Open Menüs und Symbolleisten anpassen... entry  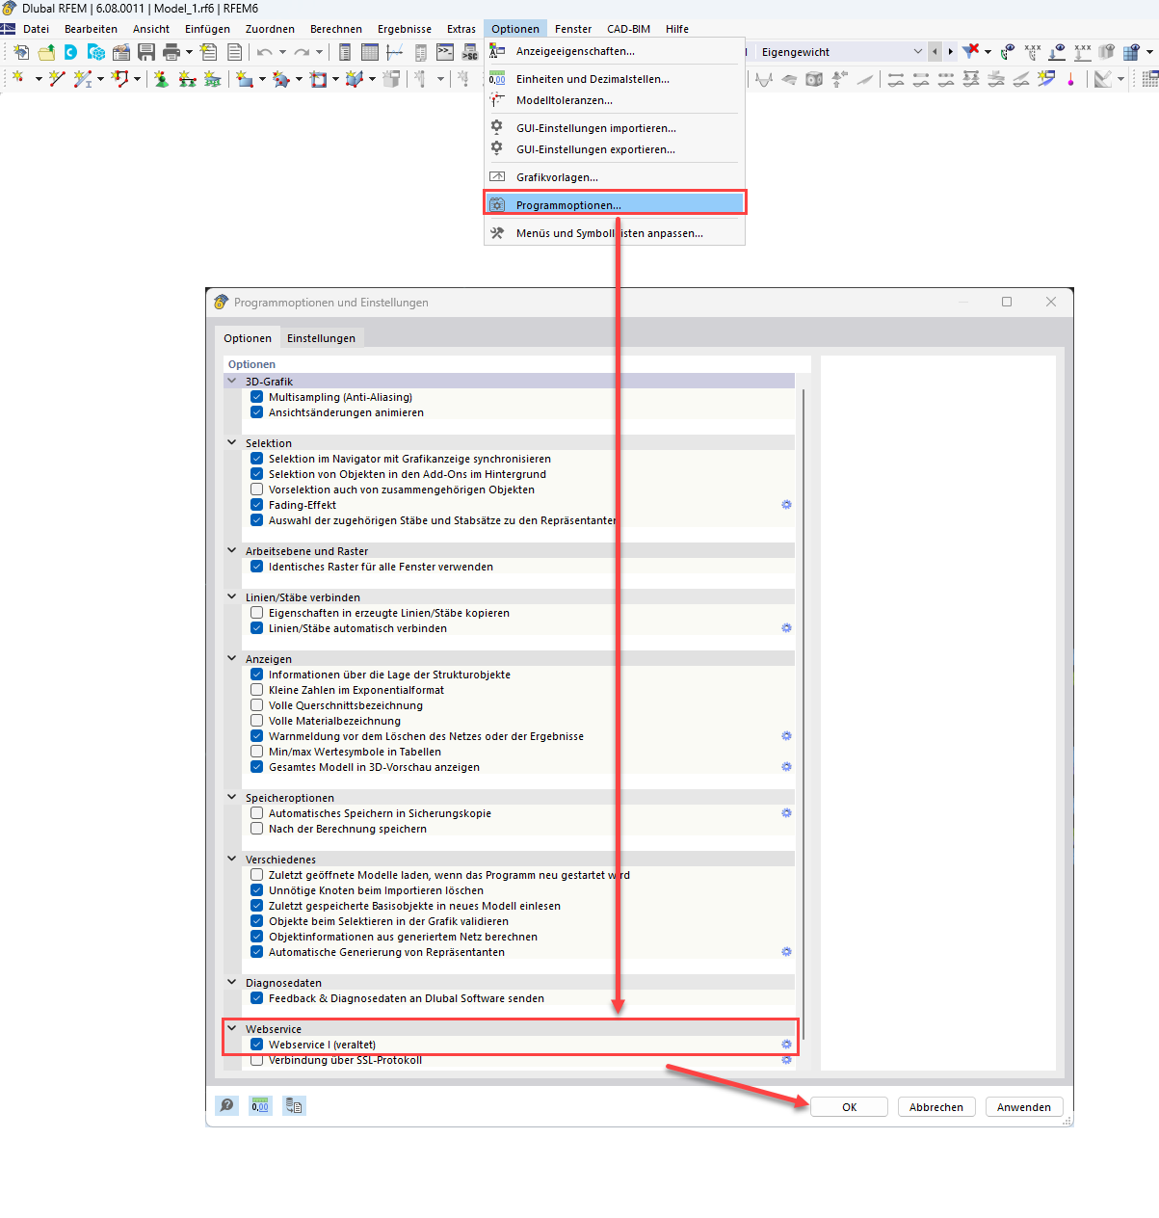point(615,233)
